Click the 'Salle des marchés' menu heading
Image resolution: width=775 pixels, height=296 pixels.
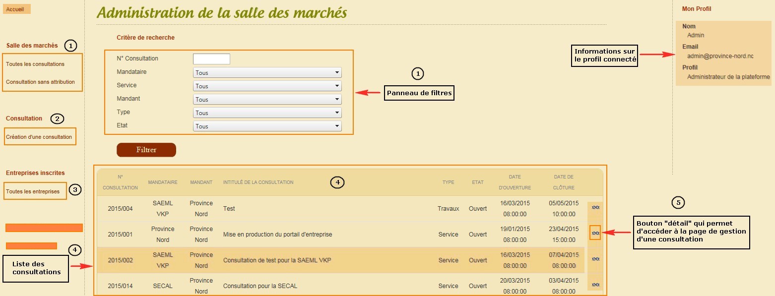tap(32, 46)
